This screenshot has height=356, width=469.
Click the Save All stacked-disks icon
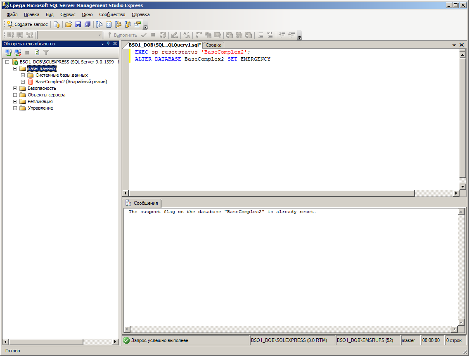(88, 24)
